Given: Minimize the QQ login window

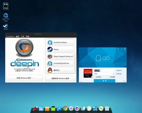Looking at the screenshot, I should (122, 49).
